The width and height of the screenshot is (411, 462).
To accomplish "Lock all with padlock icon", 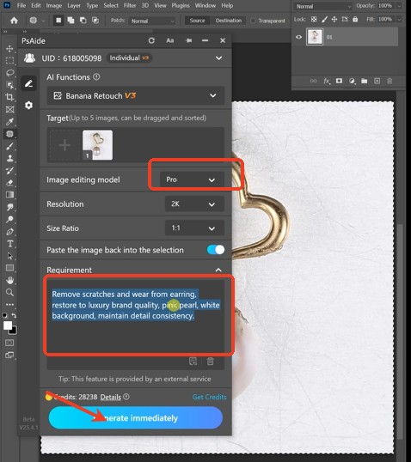I will 355,20.
